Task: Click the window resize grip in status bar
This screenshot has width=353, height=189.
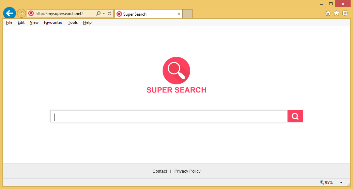Action: click(348, 184)
